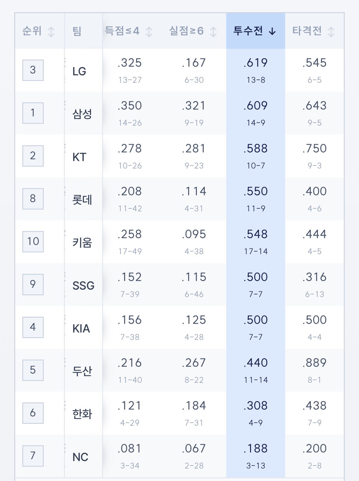Click 타격전 sort arrows icon

[331, 32]
